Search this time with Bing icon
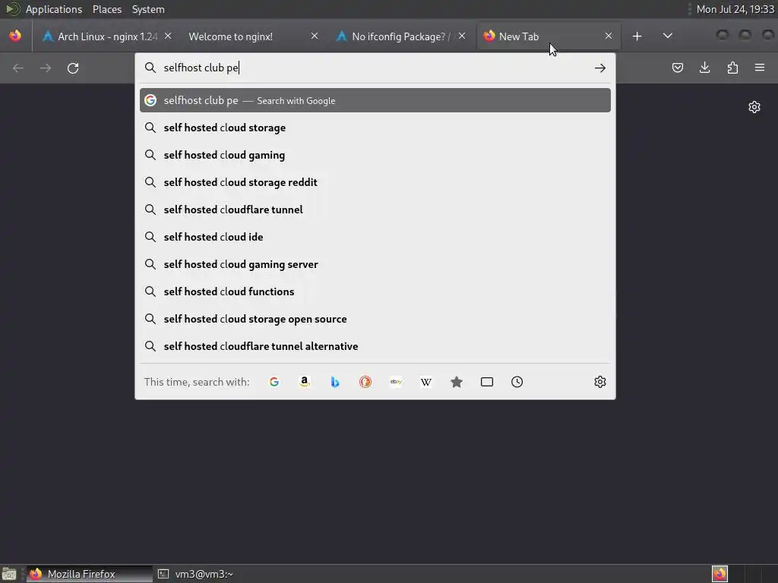 [335, 382]
